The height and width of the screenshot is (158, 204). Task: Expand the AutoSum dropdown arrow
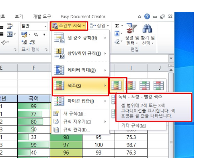coord(122,26)
